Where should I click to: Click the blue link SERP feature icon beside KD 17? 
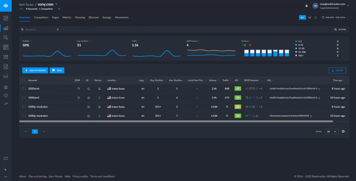tap(257, 89)
